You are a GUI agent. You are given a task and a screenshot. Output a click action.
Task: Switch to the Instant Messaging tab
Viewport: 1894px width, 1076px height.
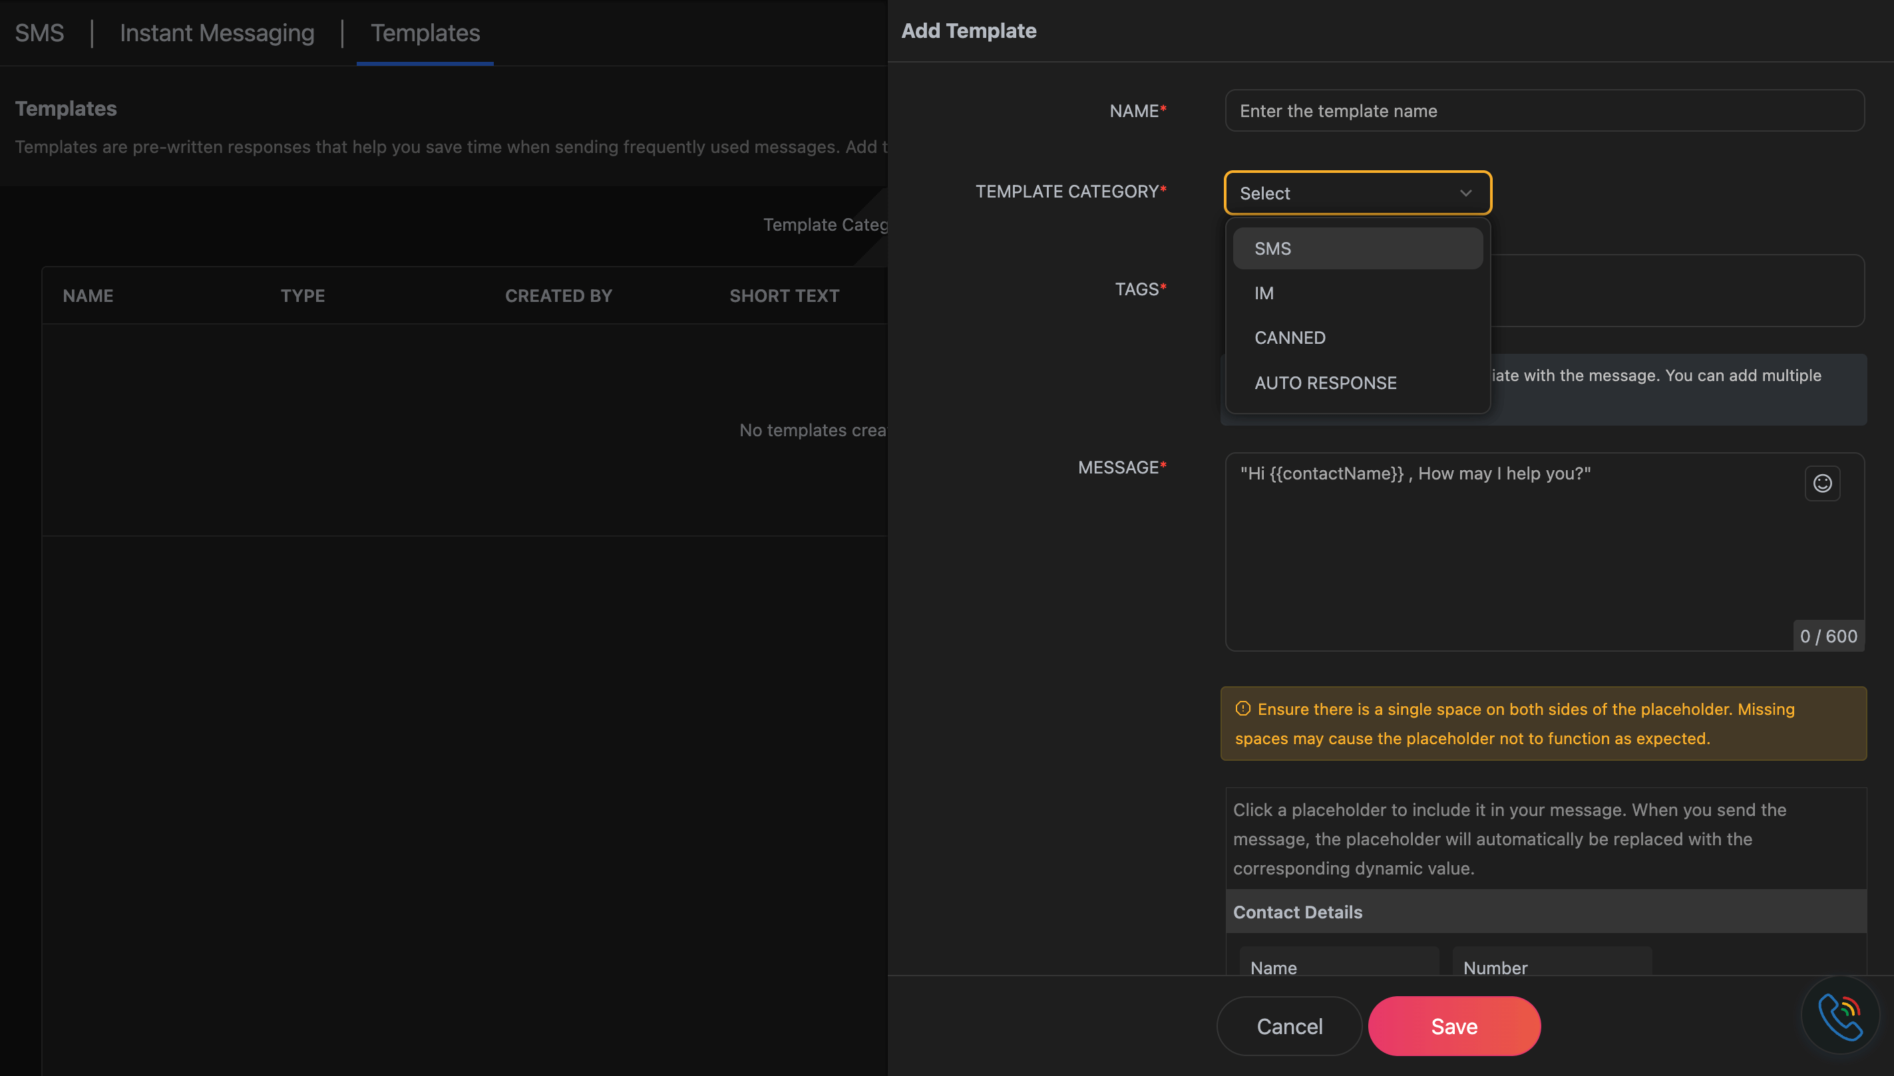pos(217,32)
